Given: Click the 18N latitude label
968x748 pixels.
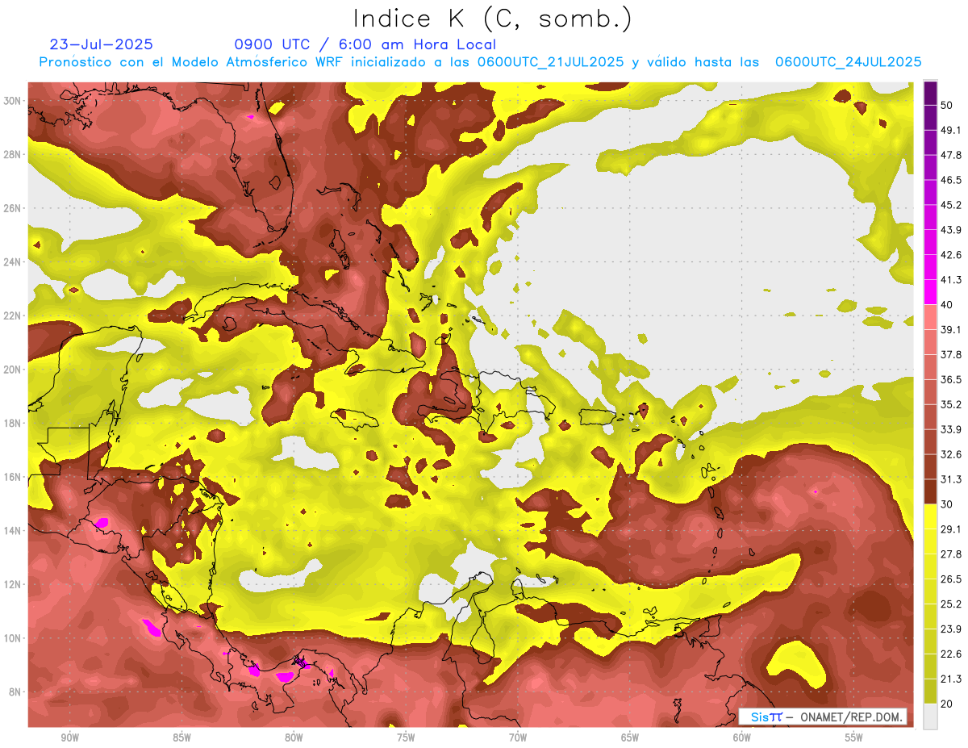Looking at the screenshot, I should click(12, 423).
